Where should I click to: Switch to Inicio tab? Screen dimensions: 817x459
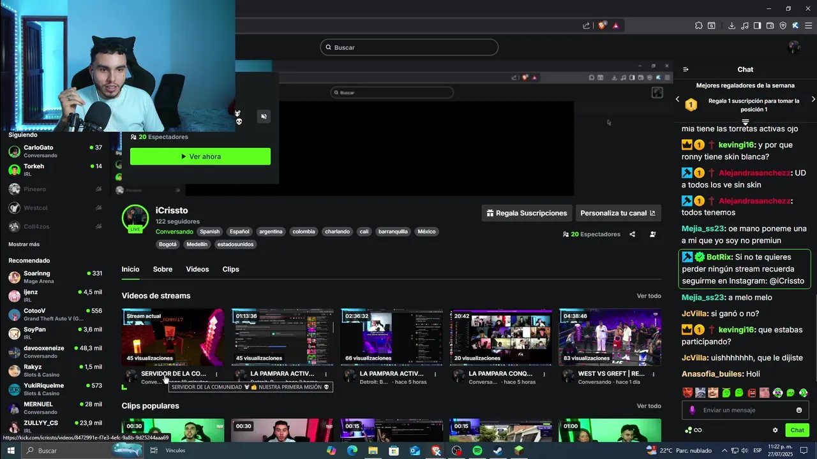coord(130,269)
